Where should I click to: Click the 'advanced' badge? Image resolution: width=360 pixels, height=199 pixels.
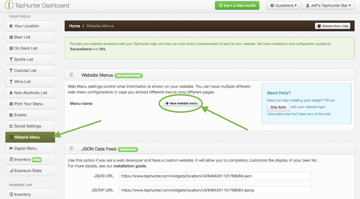pyautogui.click(x=128, y=149)
